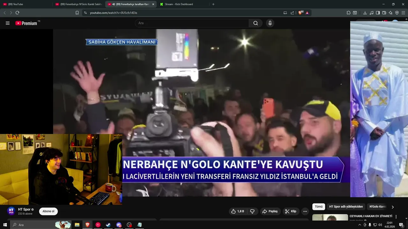This screenshot has width=408, height=229.
Task: Click the 'Abone ol' subscribe button
Action: [48, 211]
